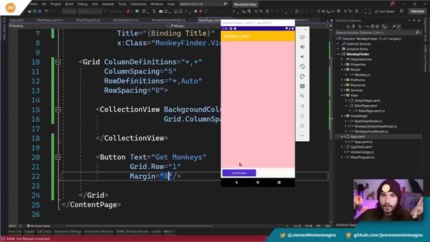
Task: Click the Save All toolbar icon
Action: click(40, 11)
